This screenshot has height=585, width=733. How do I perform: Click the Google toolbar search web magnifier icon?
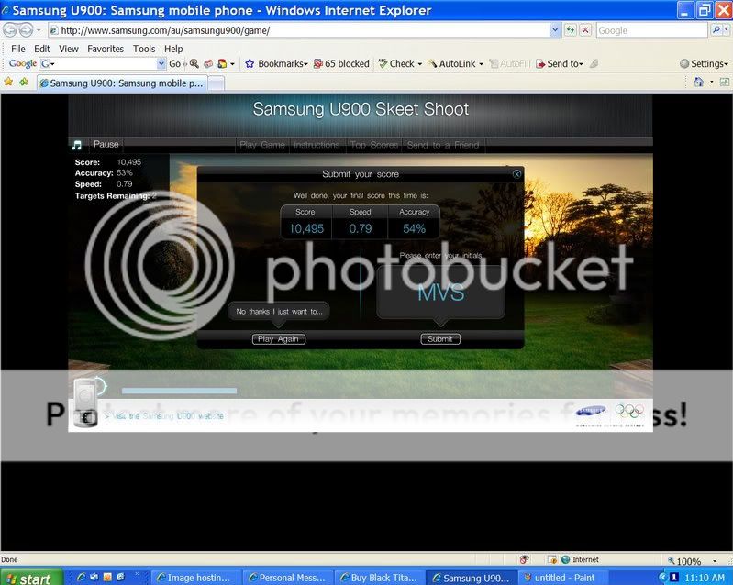[x=194, y=63]
